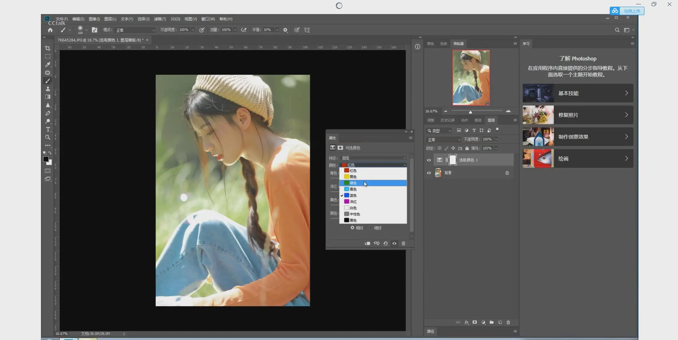The image size is (678, 340).
Task: Select the Eyedropper tool
Action: (48, 65)
